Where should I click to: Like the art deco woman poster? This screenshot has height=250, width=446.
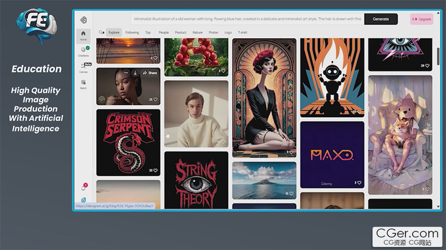291,152
